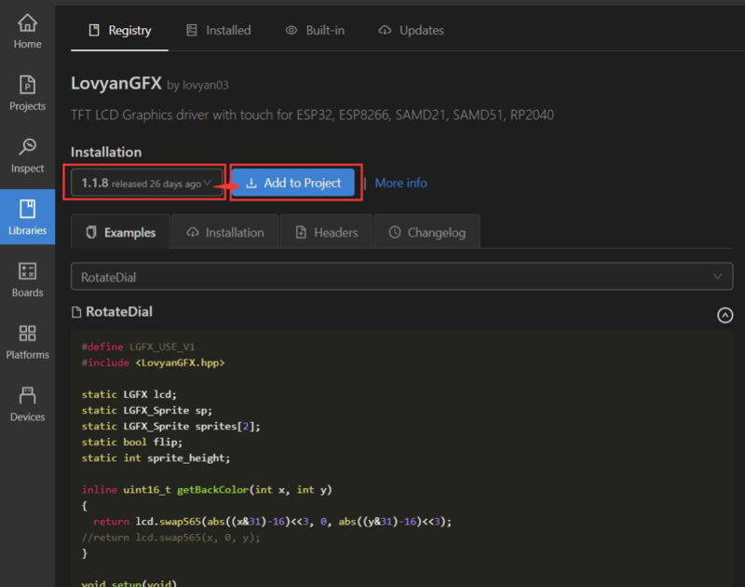Image resolution: width=745 pixels, height=587 pixels.
Task: Open Inspect from the sidebar
Action: point(27,156)
